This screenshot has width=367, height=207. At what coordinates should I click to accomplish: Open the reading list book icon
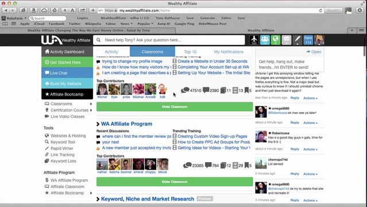click(5, 24)
